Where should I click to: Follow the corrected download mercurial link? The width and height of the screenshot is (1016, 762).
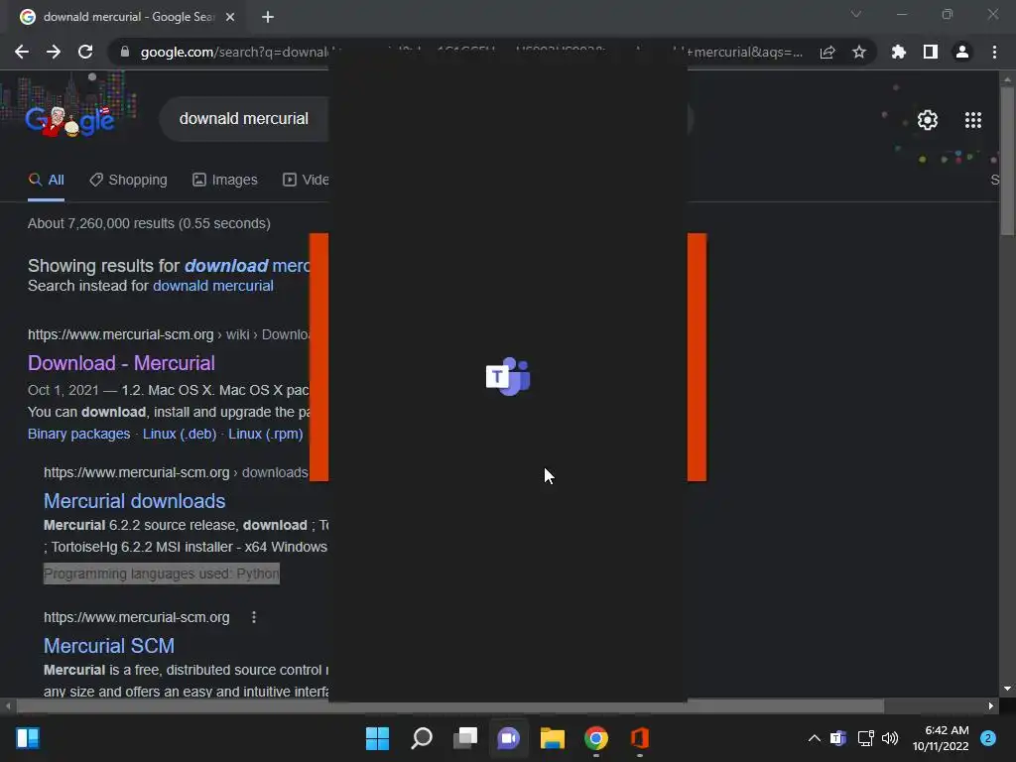pos(247,266)
